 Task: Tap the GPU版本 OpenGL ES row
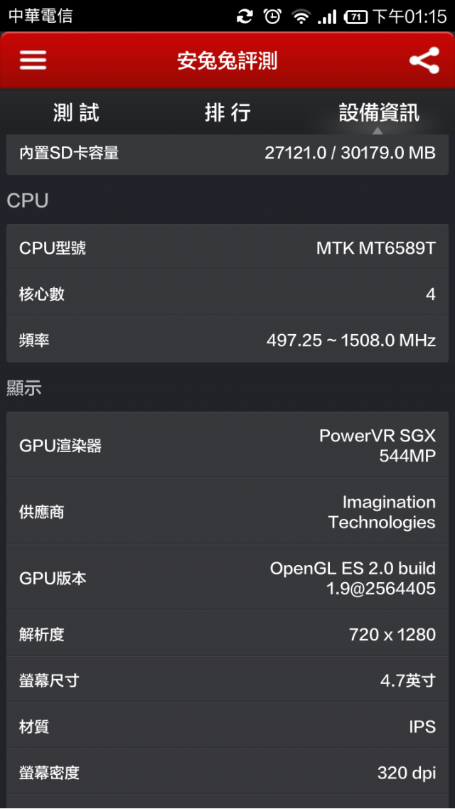pyautogui.click(x=227, y=577)
